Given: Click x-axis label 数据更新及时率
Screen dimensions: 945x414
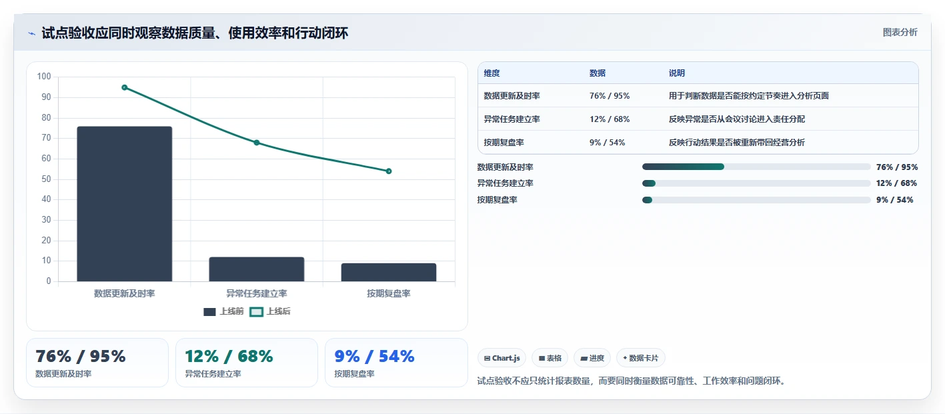Looking at the screenshot, I should pyautogui.click(x=125, y=293).
